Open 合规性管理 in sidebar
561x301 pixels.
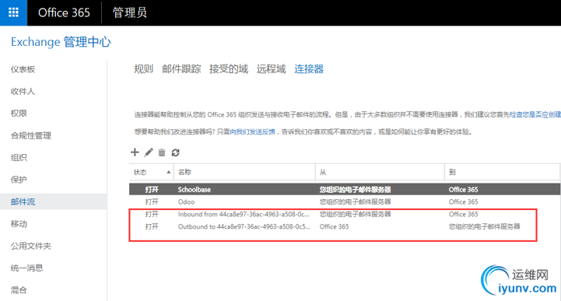[x=31, y=135]
